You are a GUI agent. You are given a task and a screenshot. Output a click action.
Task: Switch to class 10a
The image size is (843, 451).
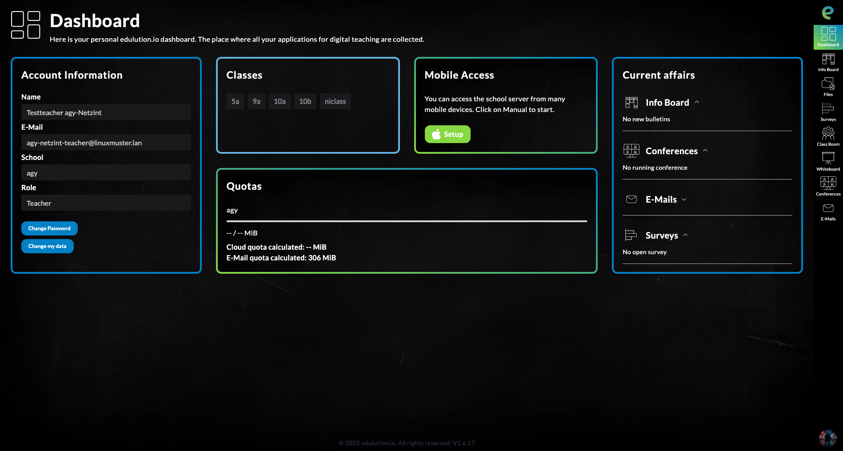pyautogui.click(x=280, y=101)
